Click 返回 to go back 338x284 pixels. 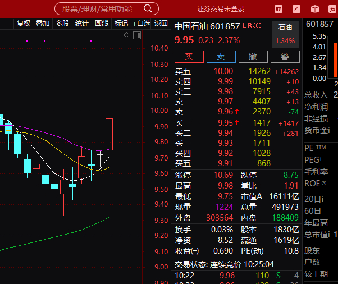click(161, 23)
